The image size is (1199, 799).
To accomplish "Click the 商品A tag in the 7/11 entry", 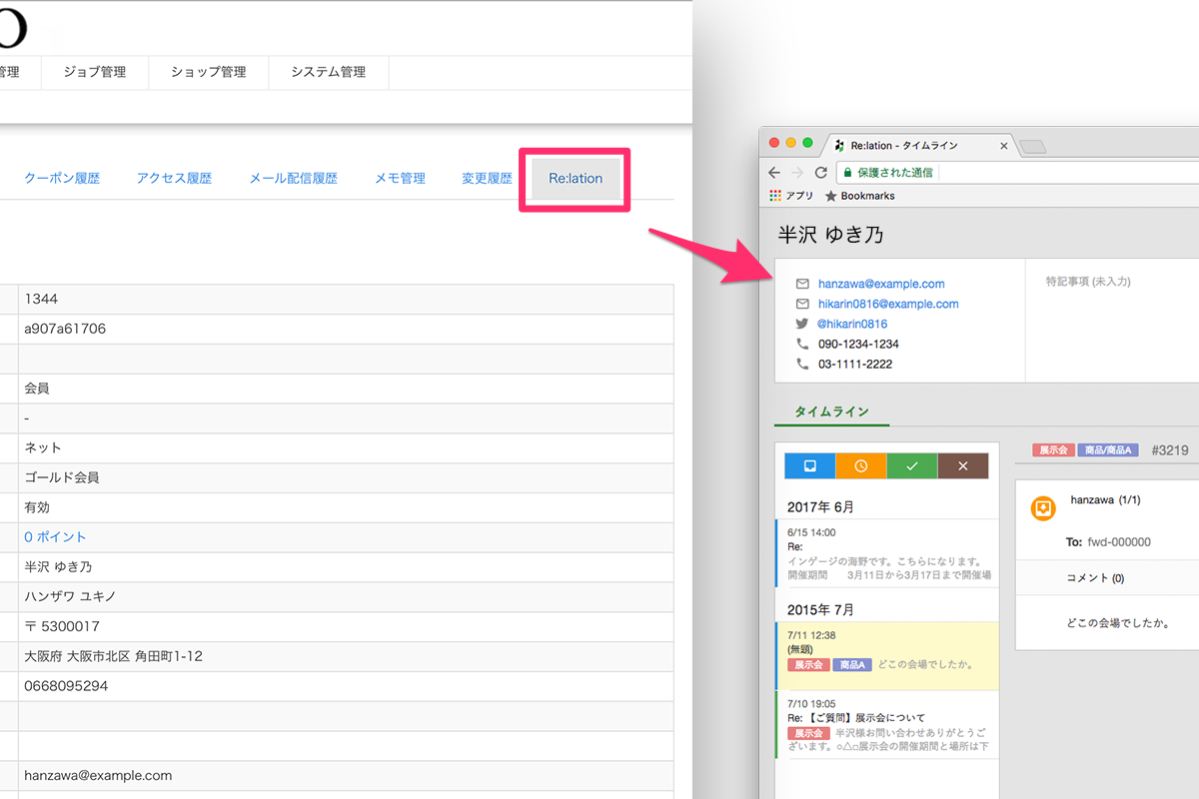I will tap(852, 664).
